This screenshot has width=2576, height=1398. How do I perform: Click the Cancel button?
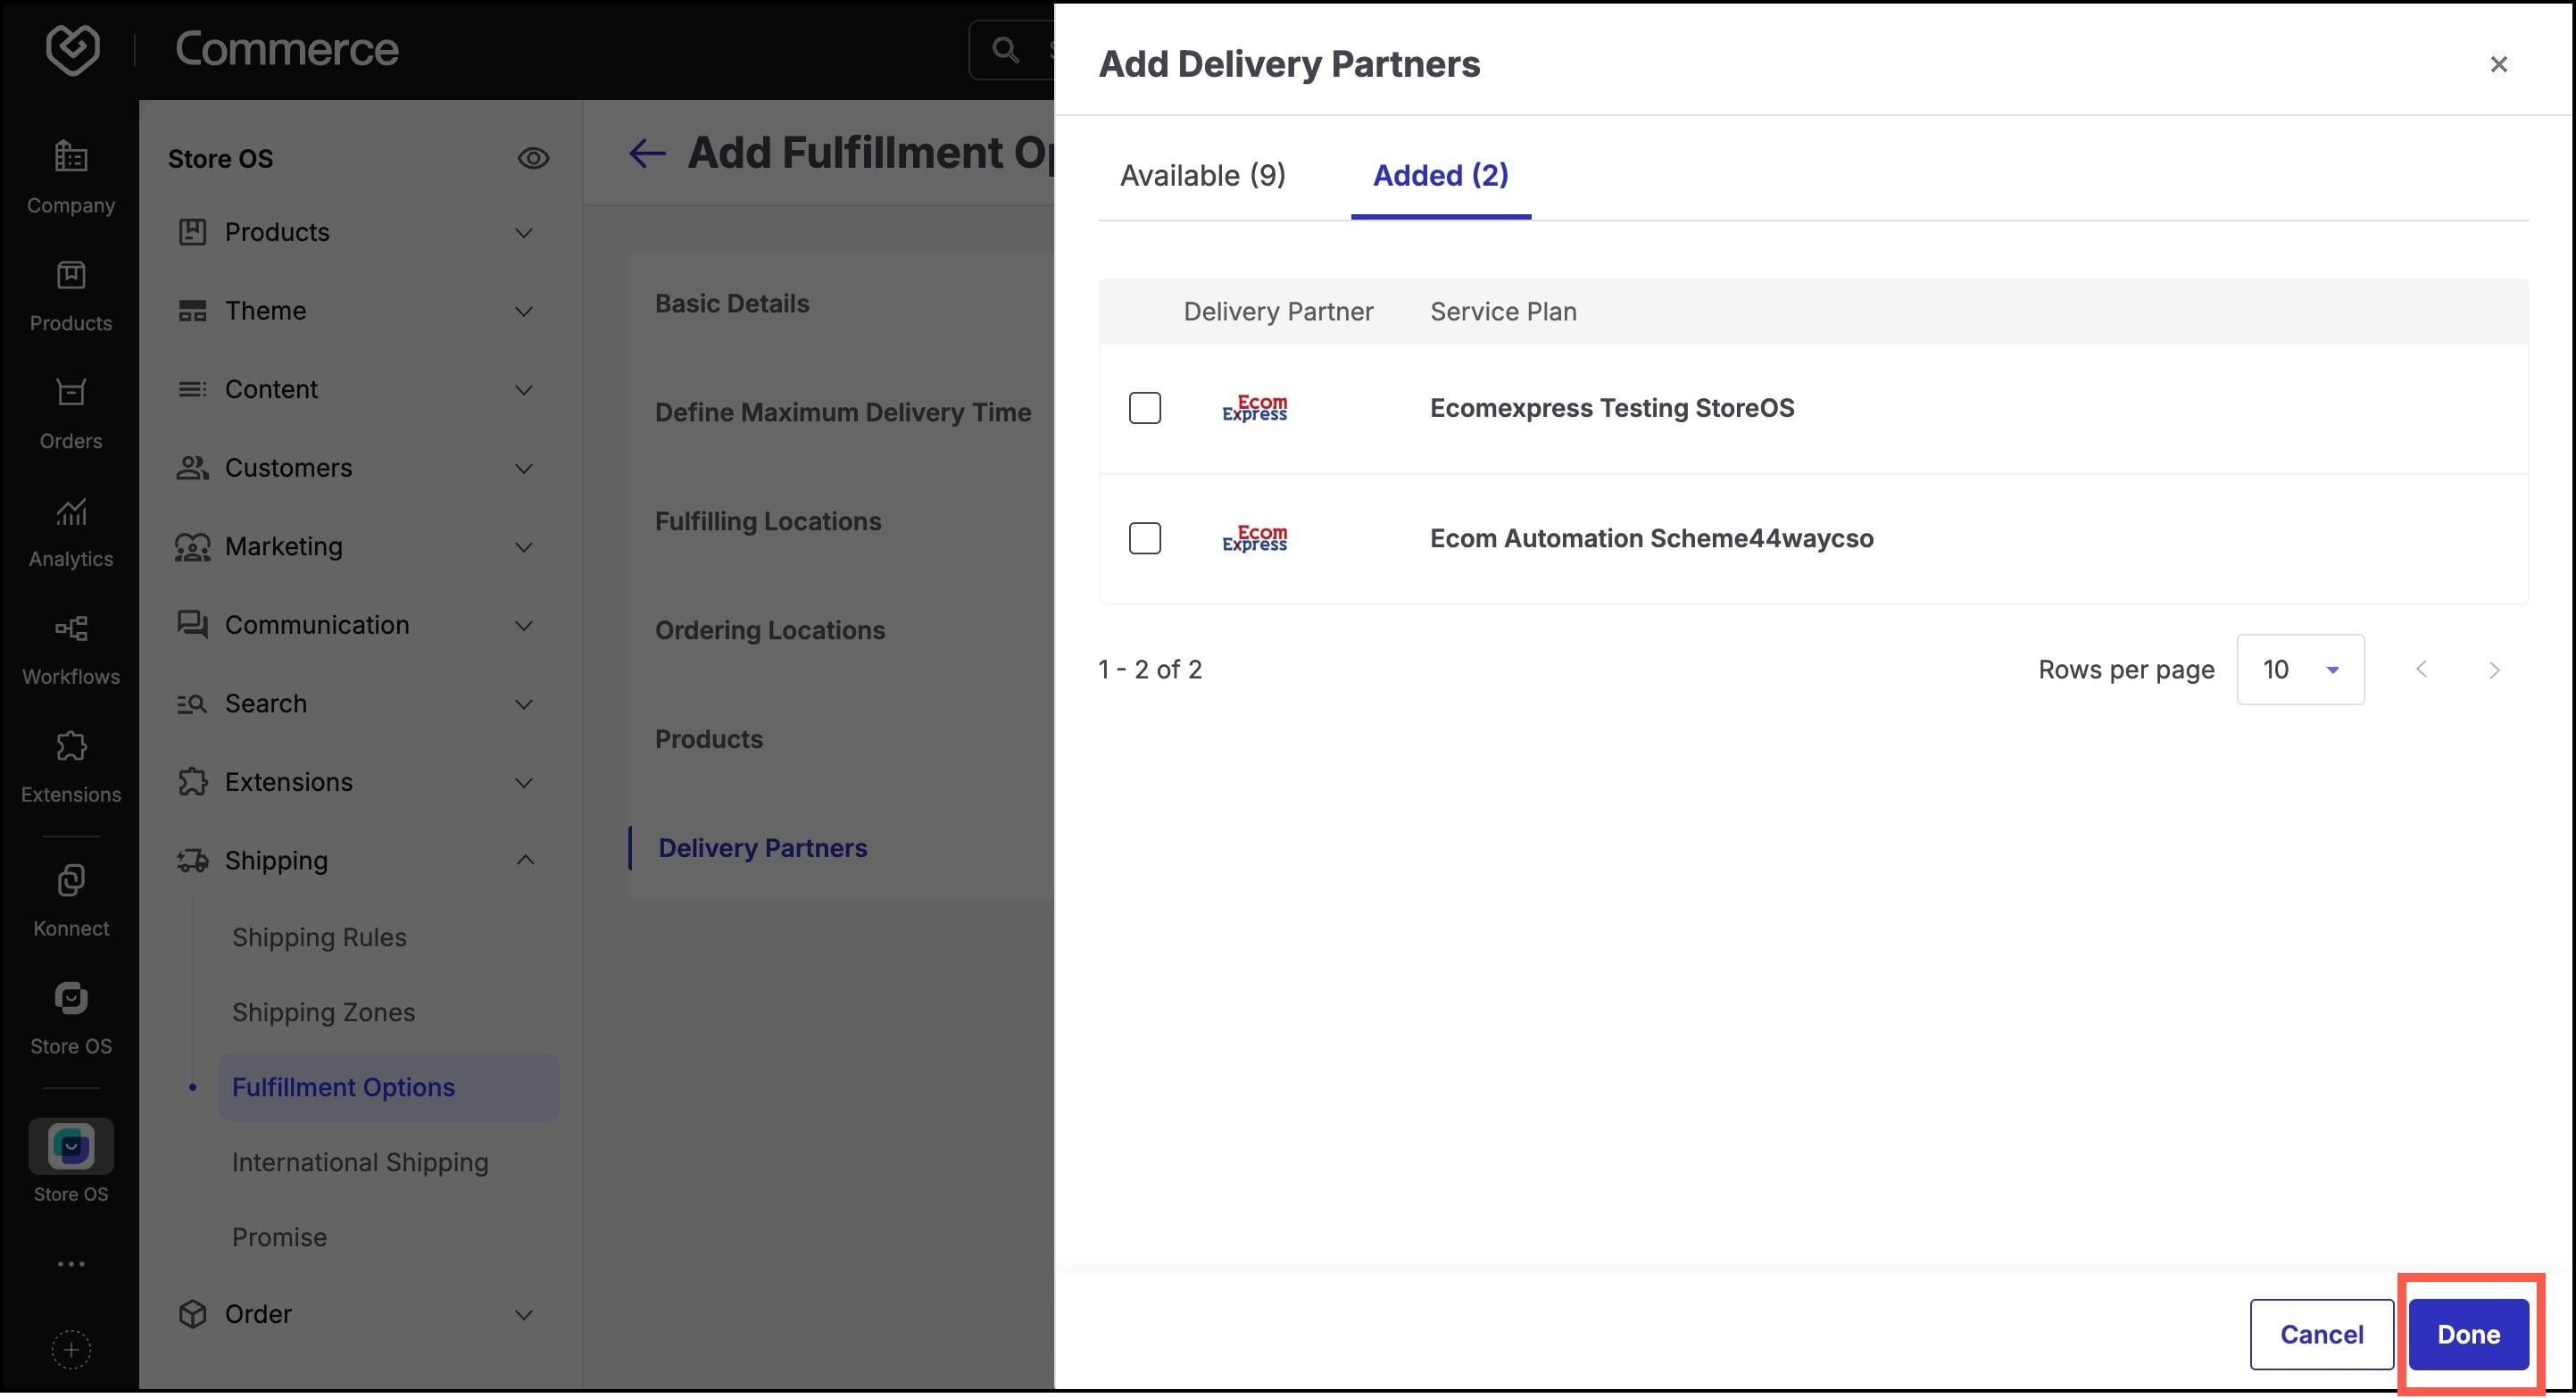(2321, 1335)
